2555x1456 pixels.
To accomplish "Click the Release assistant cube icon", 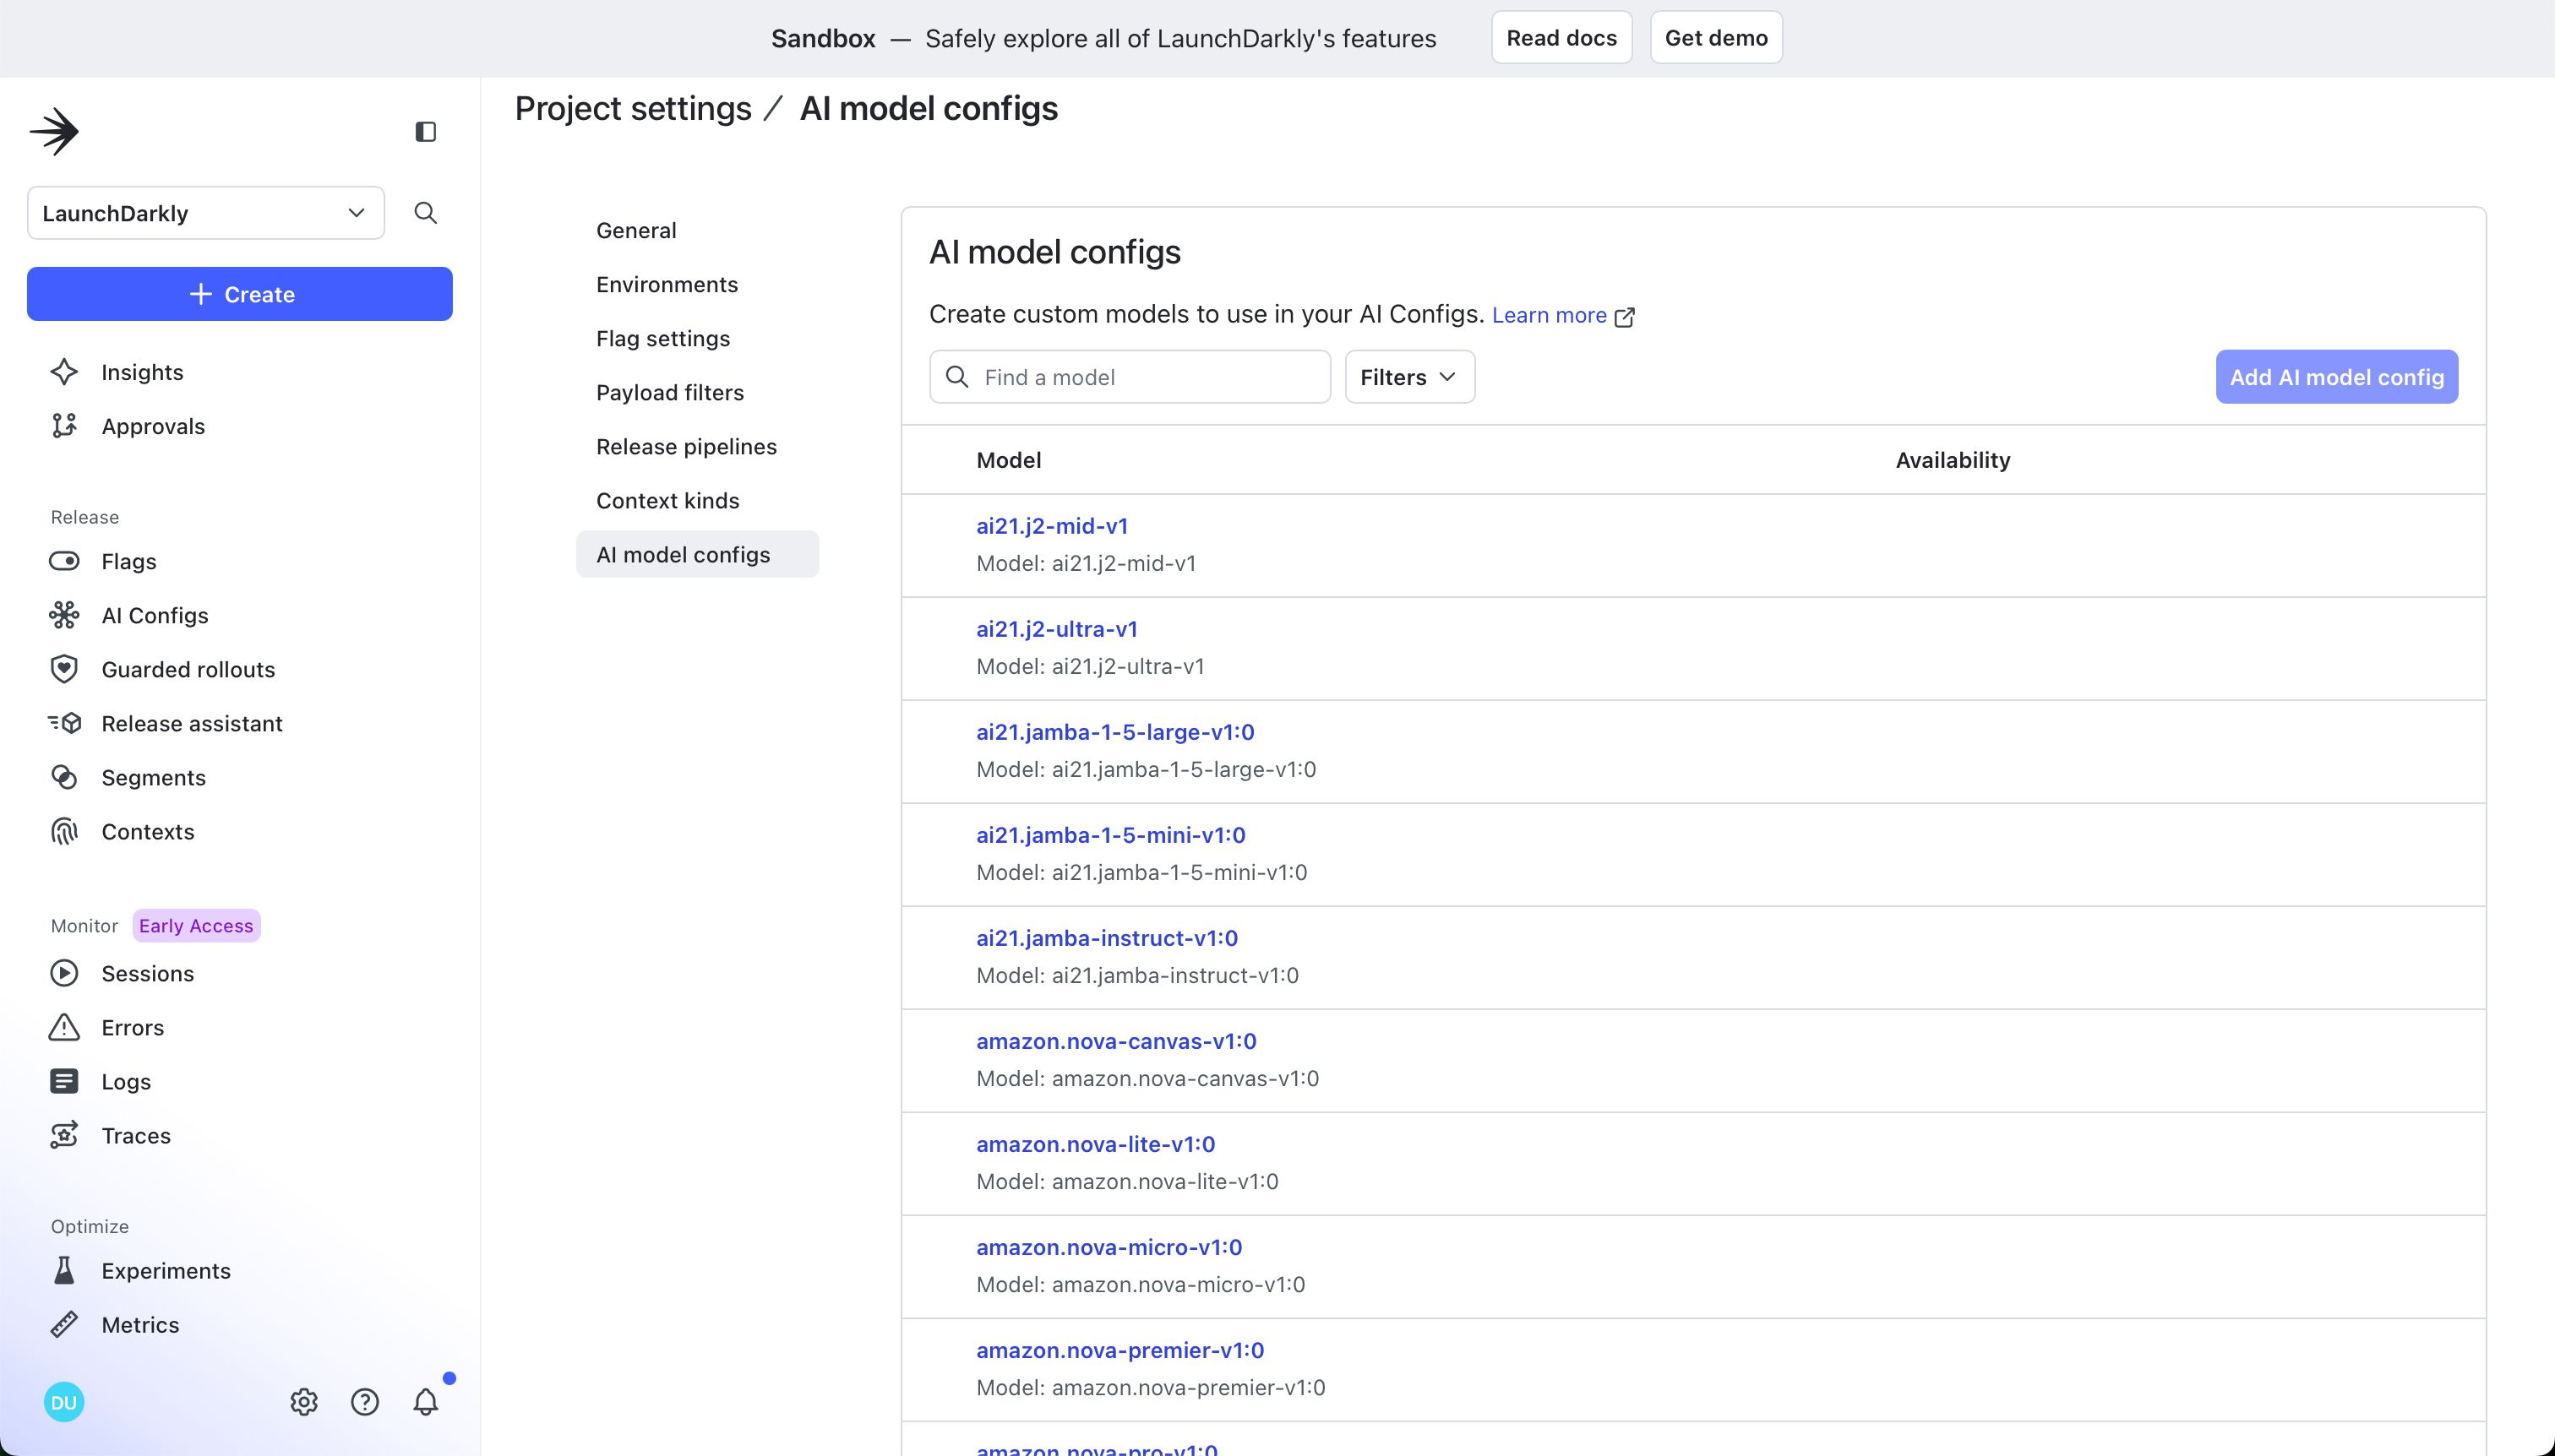I will pyautogui.click(x=64, y=723).
